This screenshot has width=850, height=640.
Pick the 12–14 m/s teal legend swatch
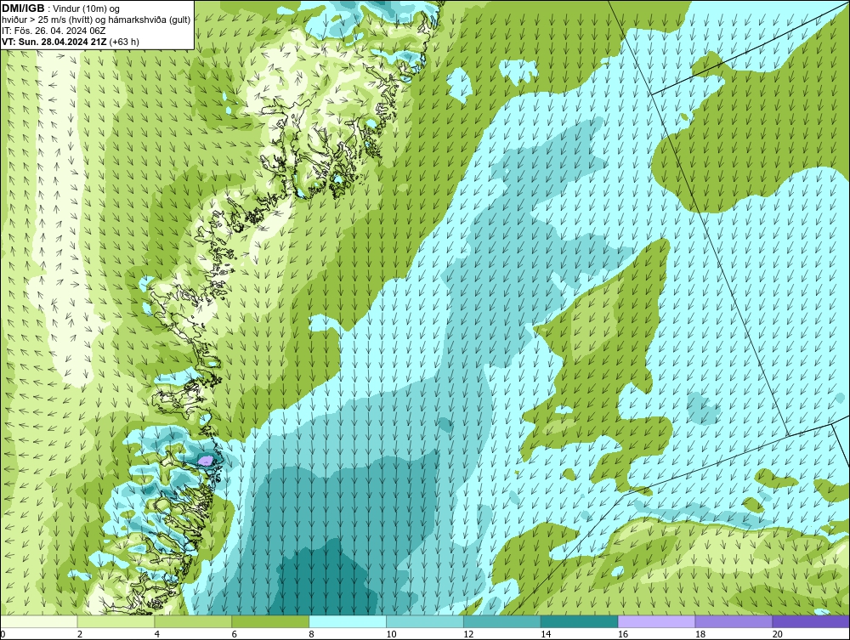(502, 621)
